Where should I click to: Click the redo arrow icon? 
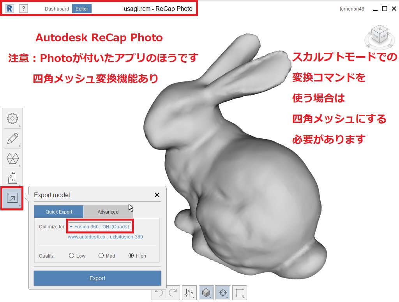(x=173, y=293)
